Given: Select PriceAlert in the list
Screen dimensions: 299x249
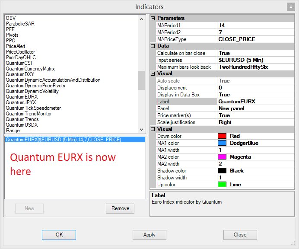Looking at the screenshot, I should pos(16,46).
